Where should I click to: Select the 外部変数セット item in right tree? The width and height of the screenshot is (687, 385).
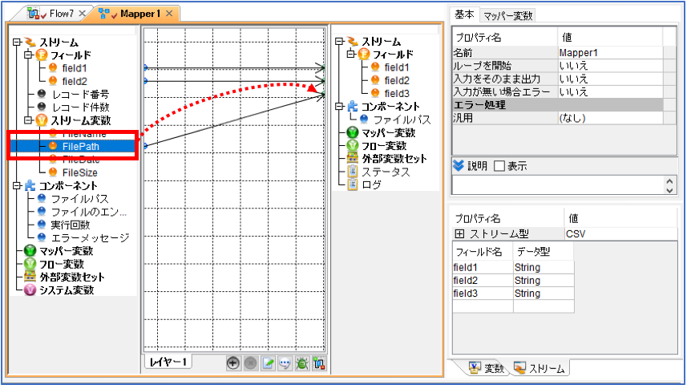[394, 158]
